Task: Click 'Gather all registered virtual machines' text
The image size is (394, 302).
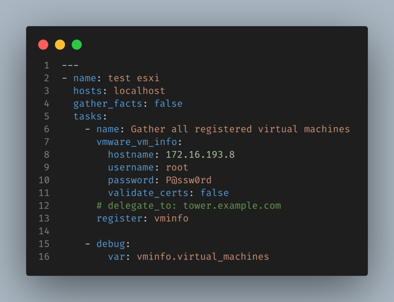Action: click(240, 129)
